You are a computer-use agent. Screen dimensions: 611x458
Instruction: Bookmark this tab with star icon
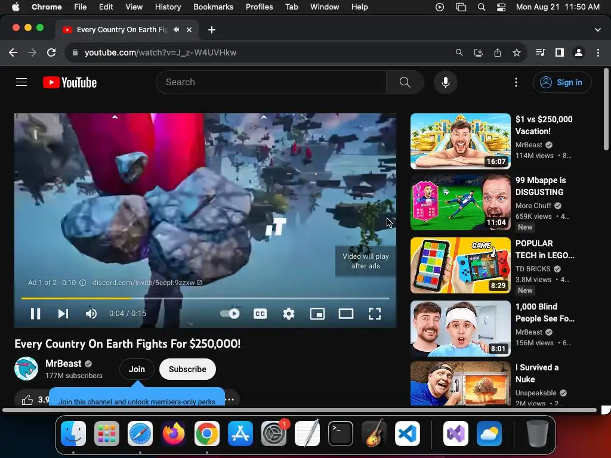(516, 52)
